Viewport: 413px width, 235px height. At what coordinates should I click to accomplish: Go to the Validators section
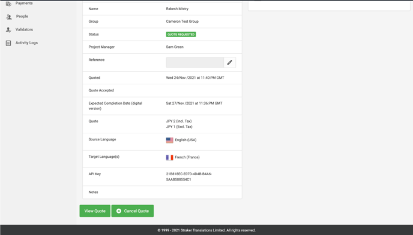[24, 29]
